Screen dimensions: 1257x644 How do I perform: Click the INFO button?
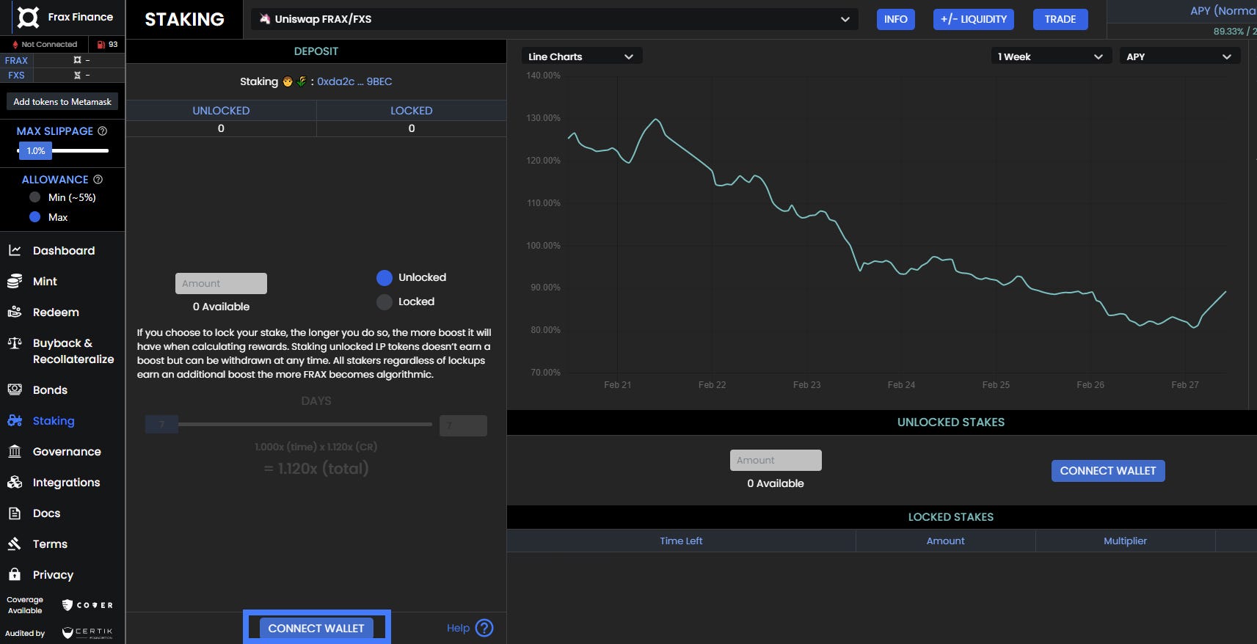click(x=895, y=19)
